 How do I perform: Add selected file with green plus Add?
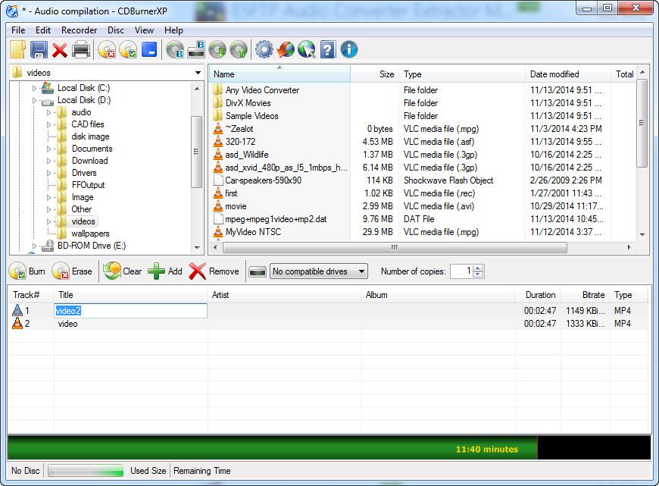[166, 271]
